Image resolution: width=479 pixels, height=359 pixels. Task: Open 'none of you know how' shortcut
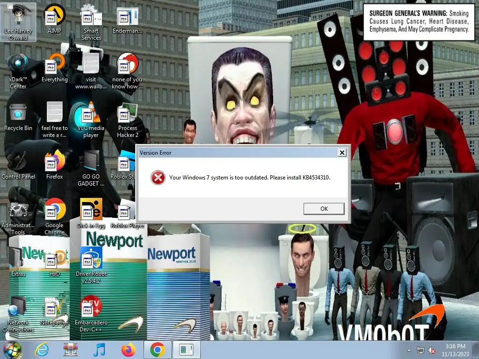(x=127, y=71)
